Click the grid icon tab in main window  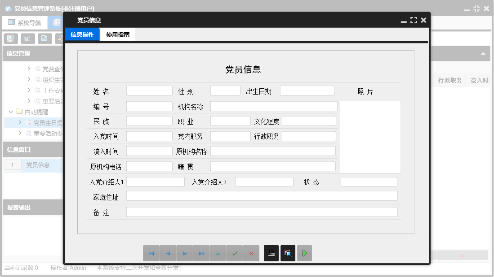coord(56,22)
